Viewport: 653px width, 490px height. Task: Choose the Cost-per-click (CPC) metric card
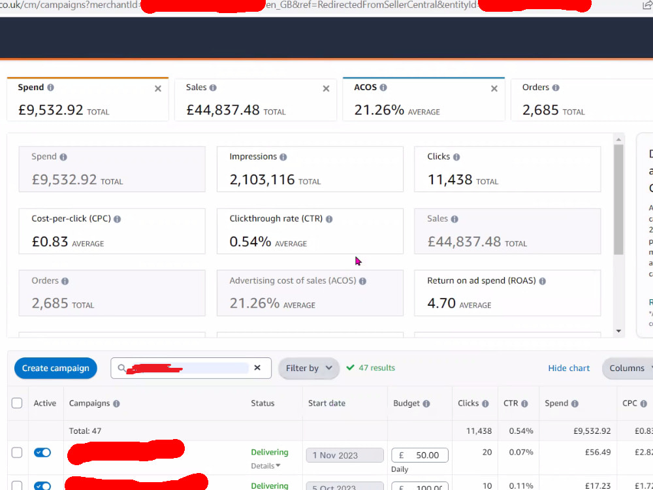click(112, 231)
